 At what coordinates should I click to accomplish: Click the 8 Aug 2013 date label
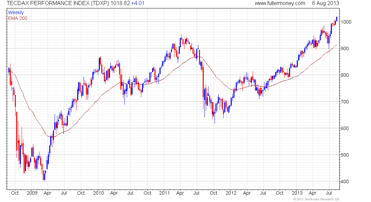[325, 3]
